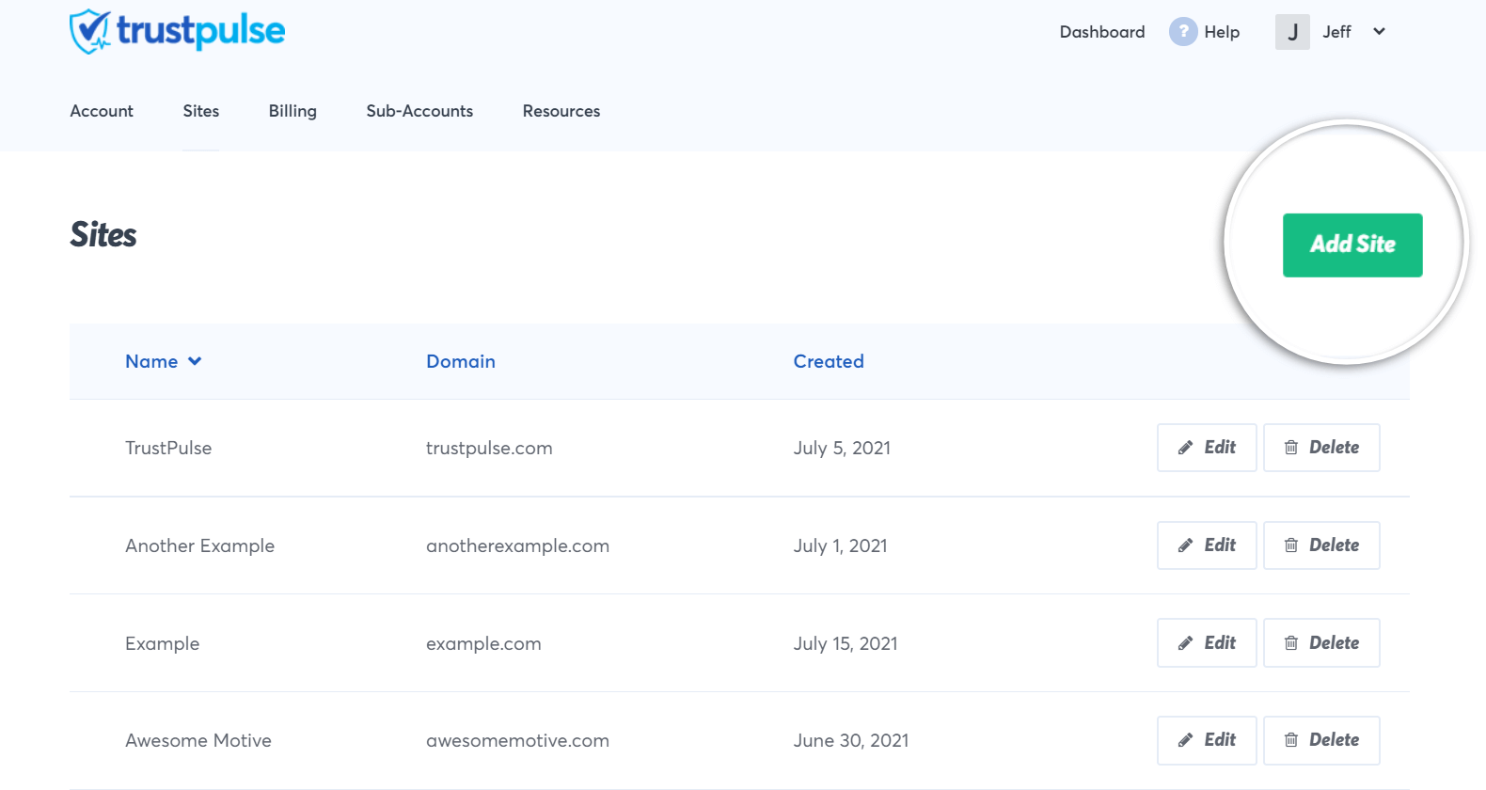This screenshot has height=790, width=1486.
Task: Delete the Awesome Motive site
Action: 1321,740
